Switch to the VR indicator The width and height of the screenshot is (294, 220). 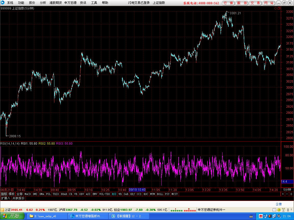76,194
